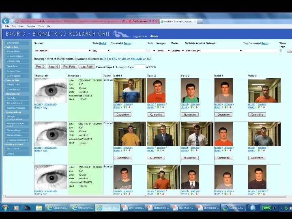Click red down-arrow under first-row Valid 3 photo

[x=196, y=107]
